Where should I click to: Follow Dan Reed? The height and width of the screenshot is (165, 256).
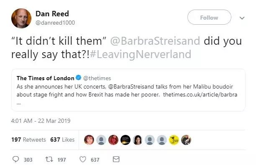[x=209, y=17]
